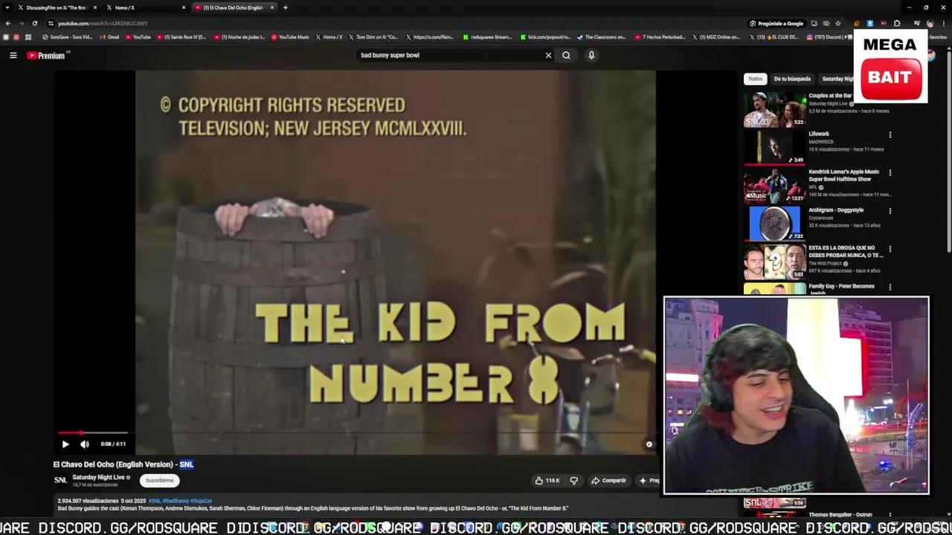This screenshot has height=535, width=952.
Task: Open more options for Kendrick Lamar video
Action: [x=890, y=173]
